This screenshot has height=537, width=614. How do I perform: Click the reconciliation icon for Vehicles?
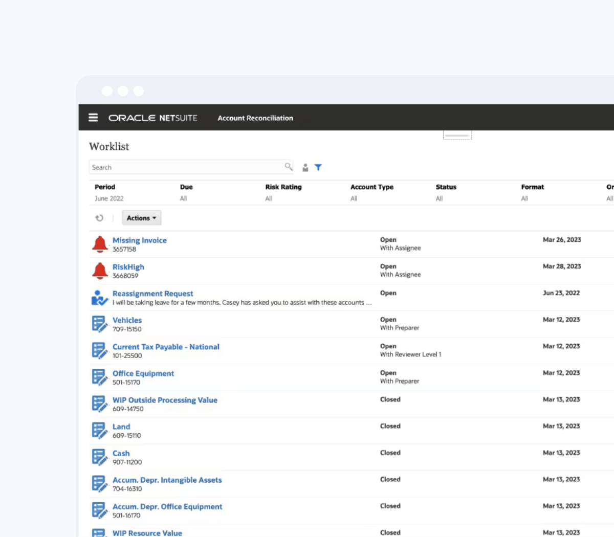(x=100, y=324)
